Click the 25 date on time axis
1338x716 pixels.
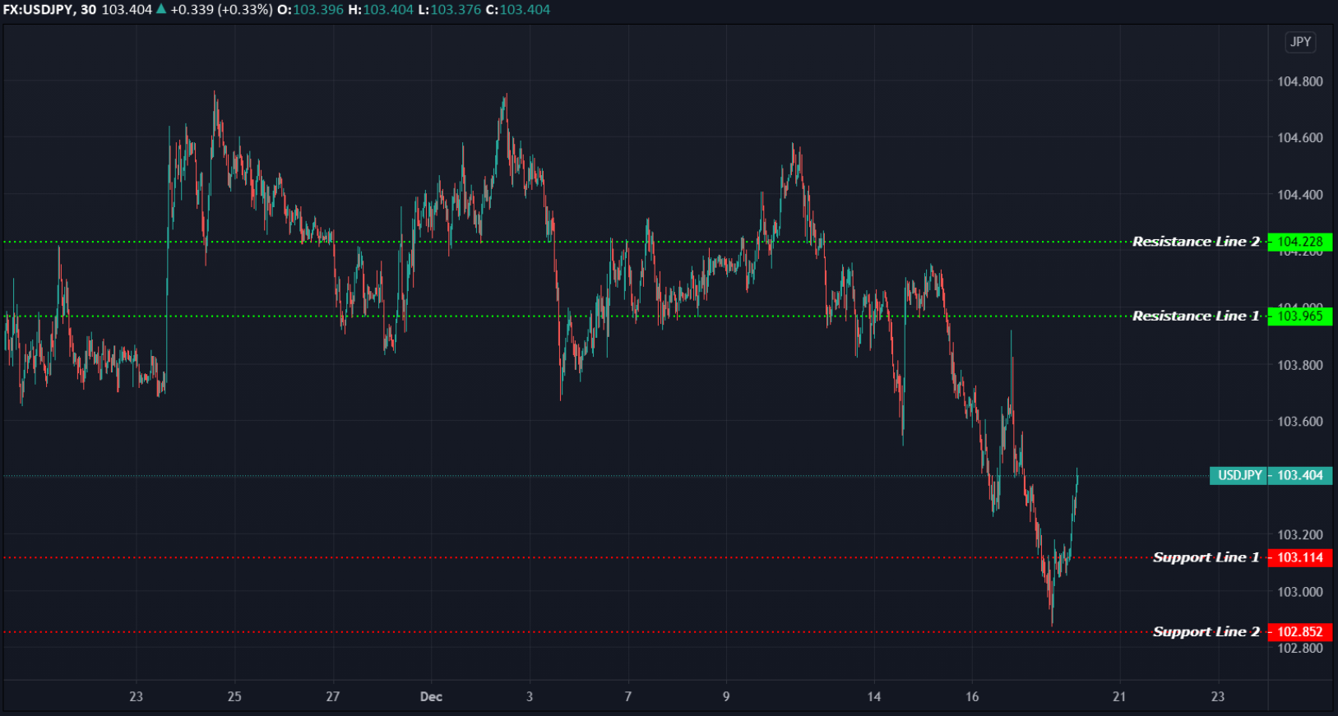point(234,697)
